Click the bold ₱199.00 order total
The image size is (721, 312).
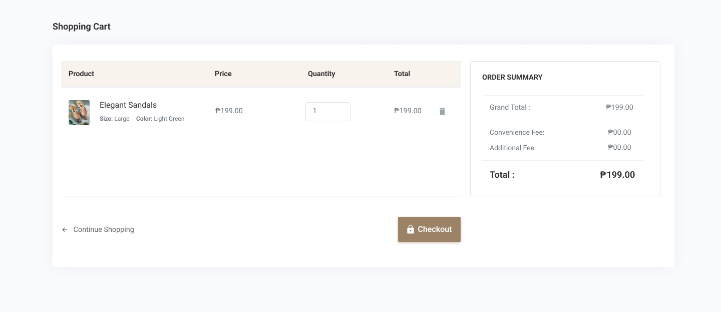(x=617, y=175)
